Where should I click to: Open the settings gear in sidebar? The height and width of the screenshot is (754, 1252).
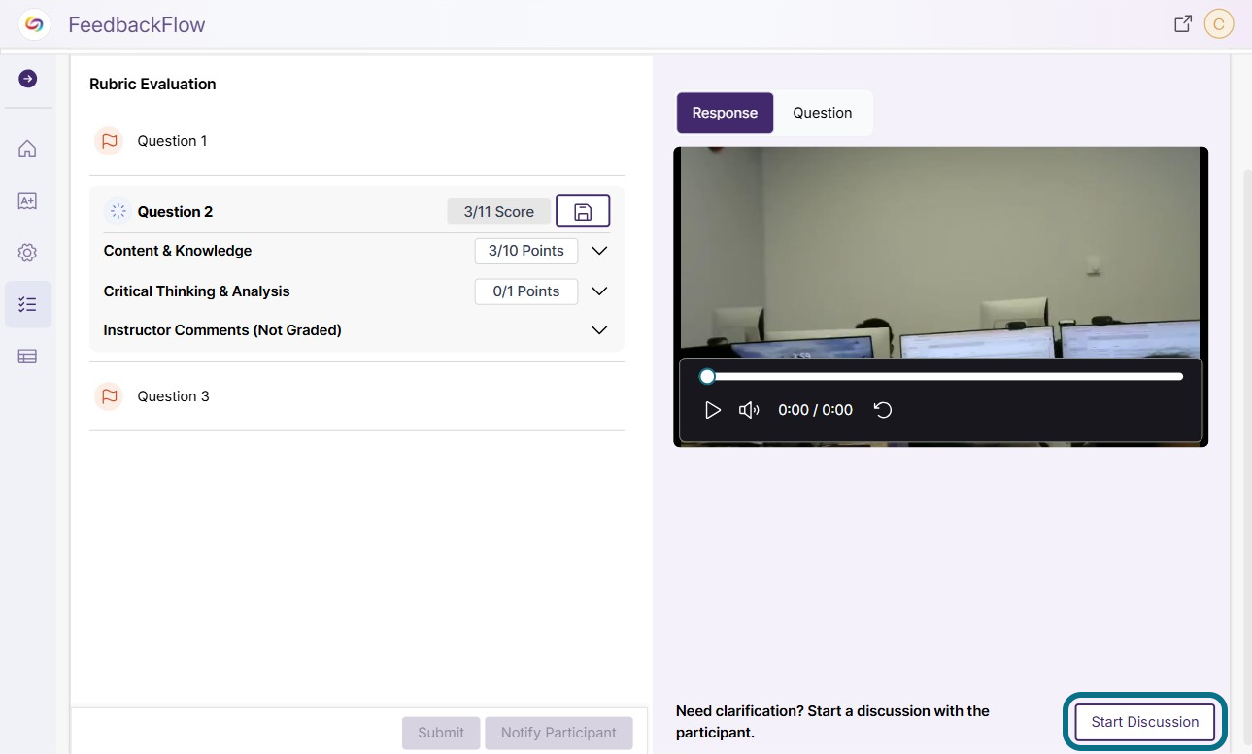click(x=27, y=253)
